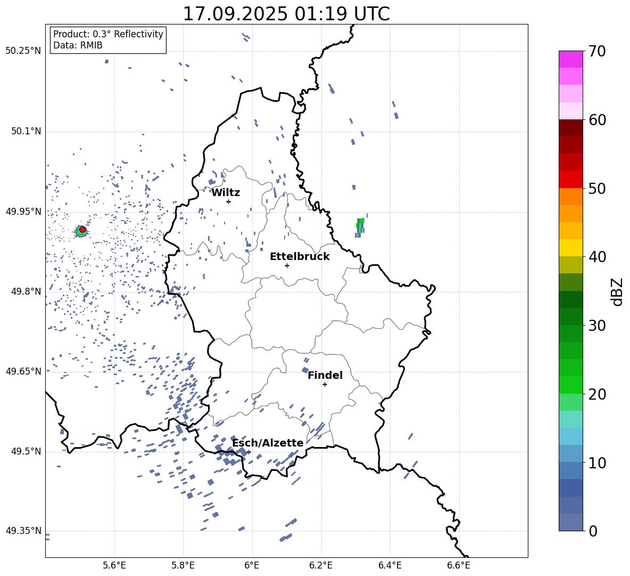Click the Findel cross marker

(x=325, y=384)
